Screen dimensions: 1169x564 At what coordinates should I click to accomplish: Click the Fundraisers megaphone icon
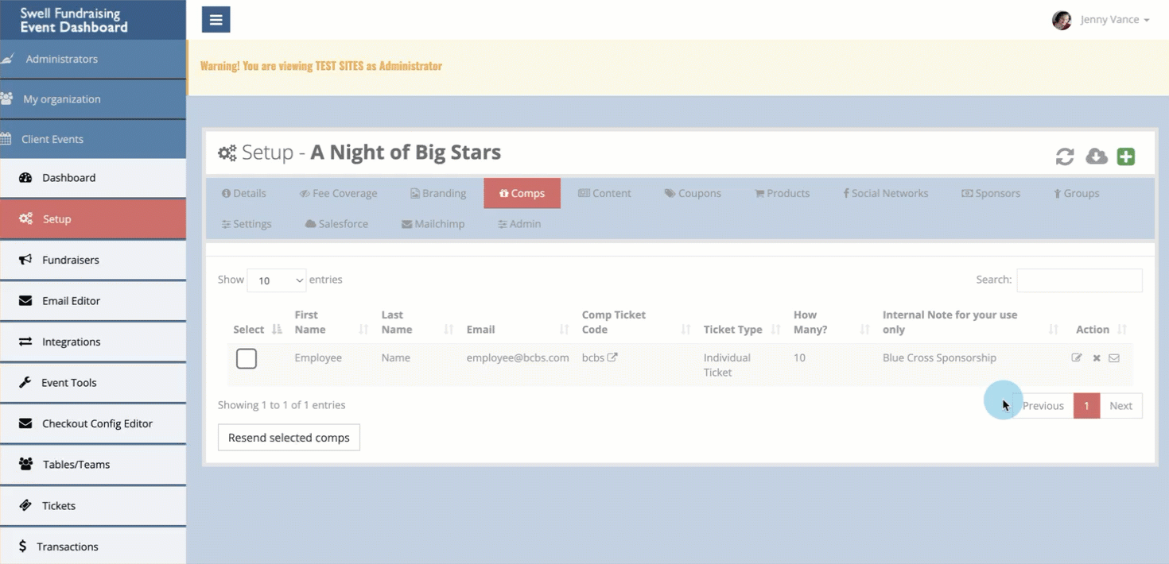pyautogui.click(x=25, y=260)
